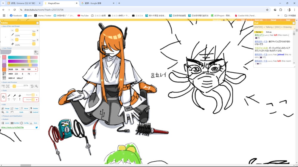The height and width of the screenshot is (167, 298).
Task: Click Reset in top bar
Action: (288, 20)
